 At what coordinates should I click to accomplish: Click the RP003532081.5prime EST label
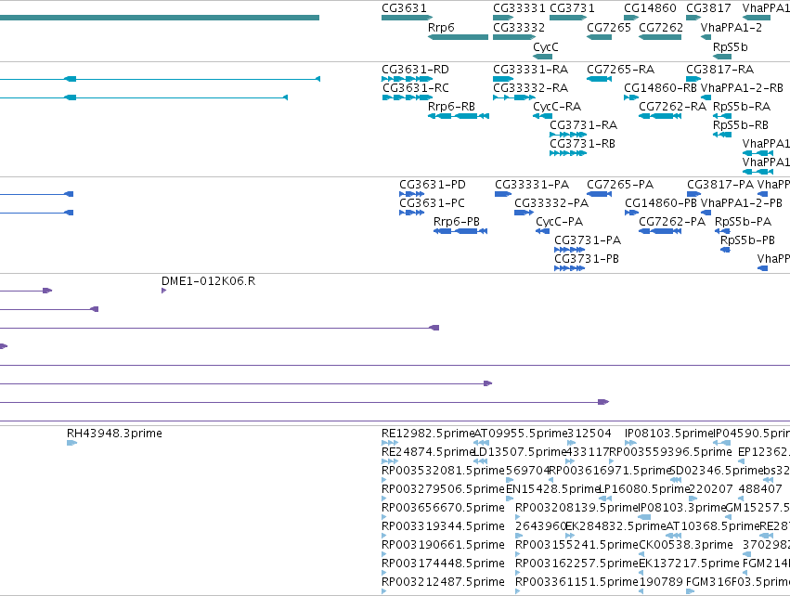coord(443,471)
